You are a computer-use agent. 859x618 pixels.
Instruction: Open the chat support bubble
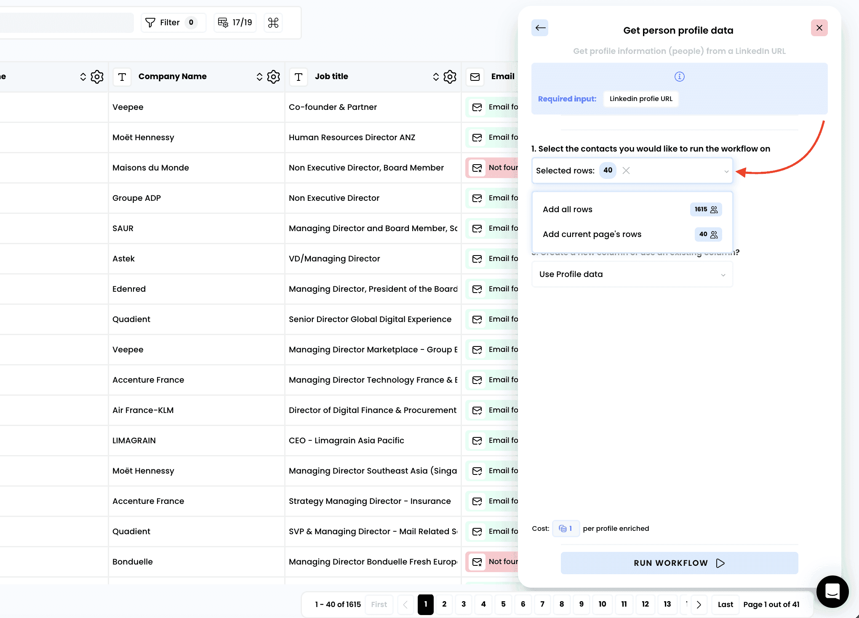[x=832, y=591]
